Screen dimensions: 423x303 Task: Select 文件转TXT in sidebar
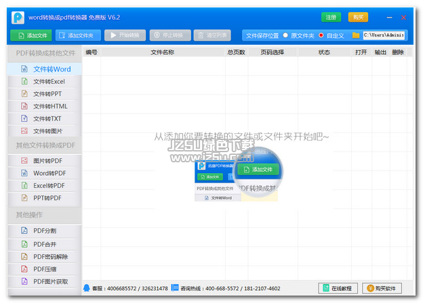tap(45, 118)
